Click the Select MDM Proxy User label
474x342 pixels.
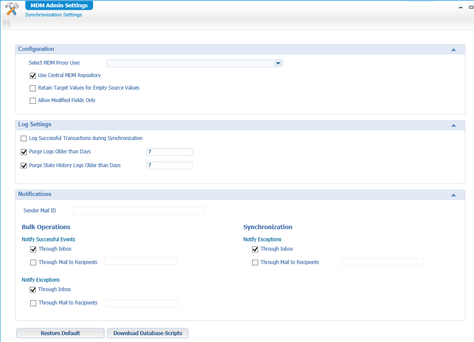tap(54, 63)
